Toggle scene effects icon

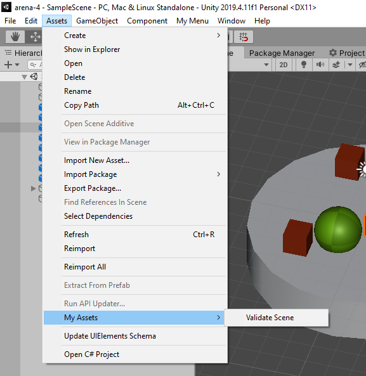[x=336, y=65]
